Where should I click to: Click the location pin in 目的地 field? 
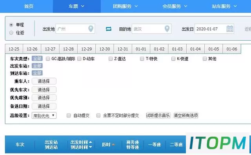click(167, 29)
